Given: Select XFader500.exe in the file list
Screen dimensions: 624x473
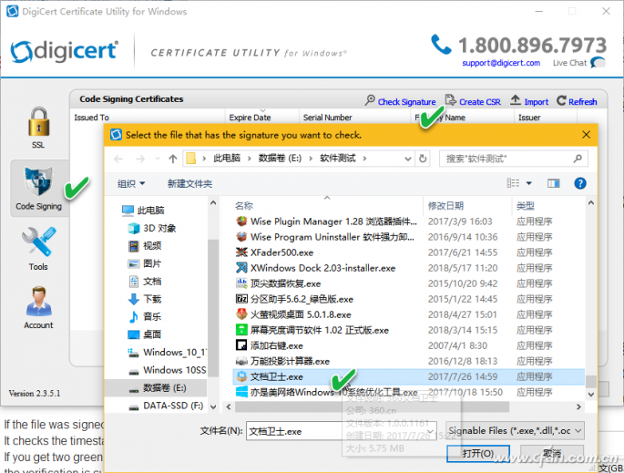Looking at the screenshot, I should click(281, 252).
